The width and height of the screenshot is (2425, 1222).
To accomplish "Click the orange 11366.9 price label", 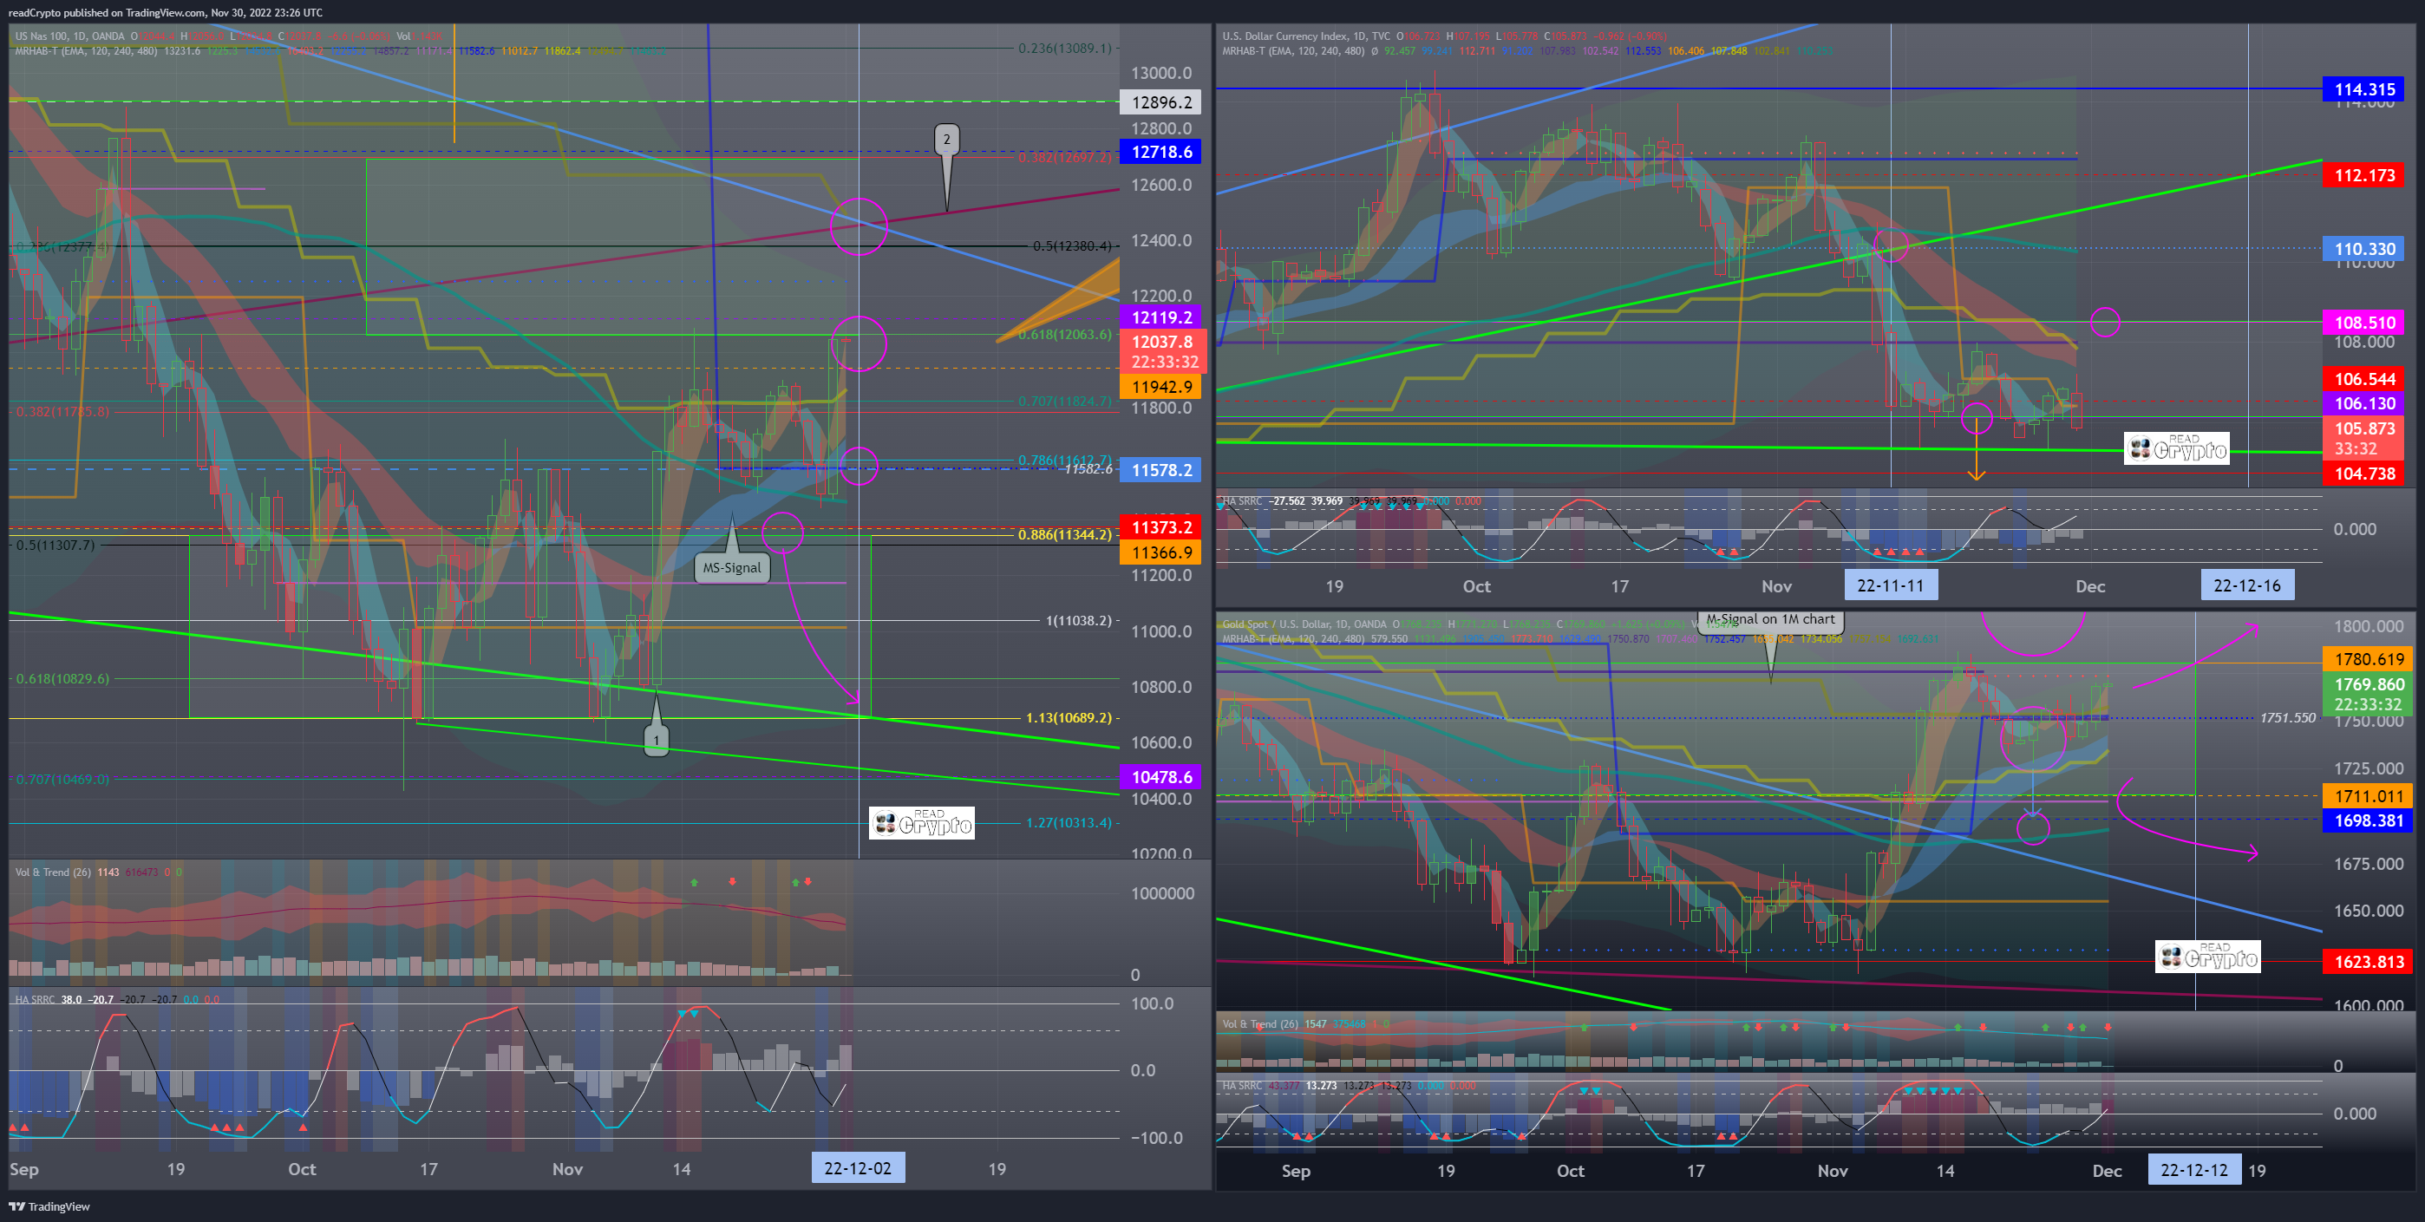I will (x=1160, y=552).
